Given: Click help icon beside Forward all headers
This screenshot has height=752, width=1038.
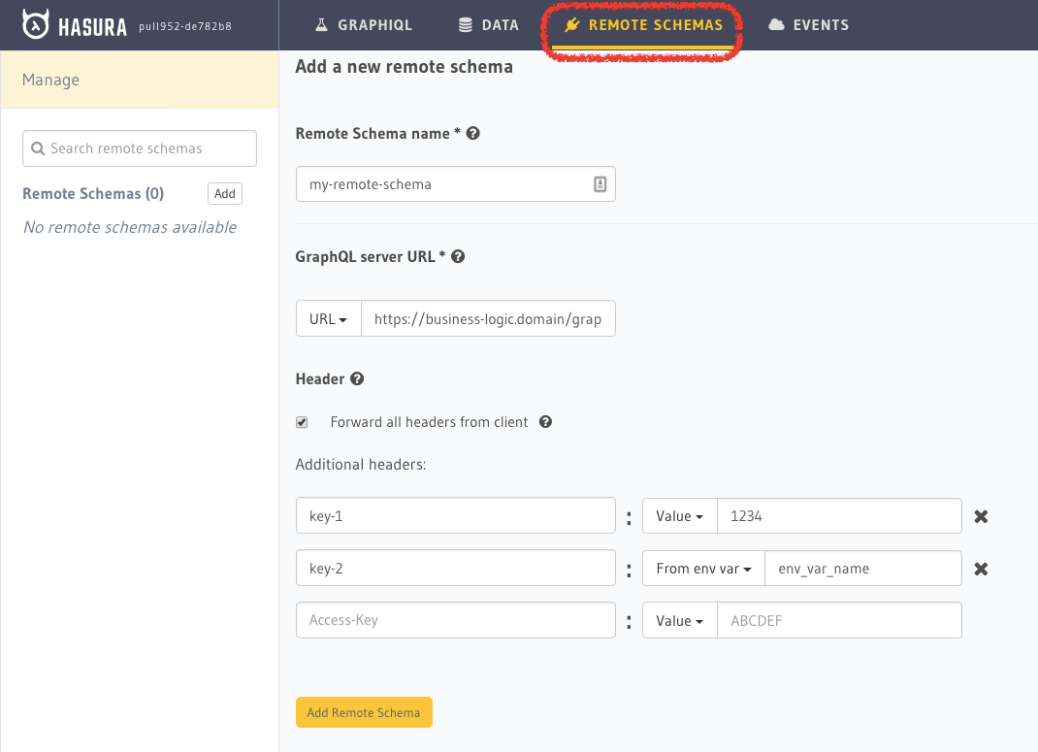Looking at the screenshot, I should click(545, 422).
